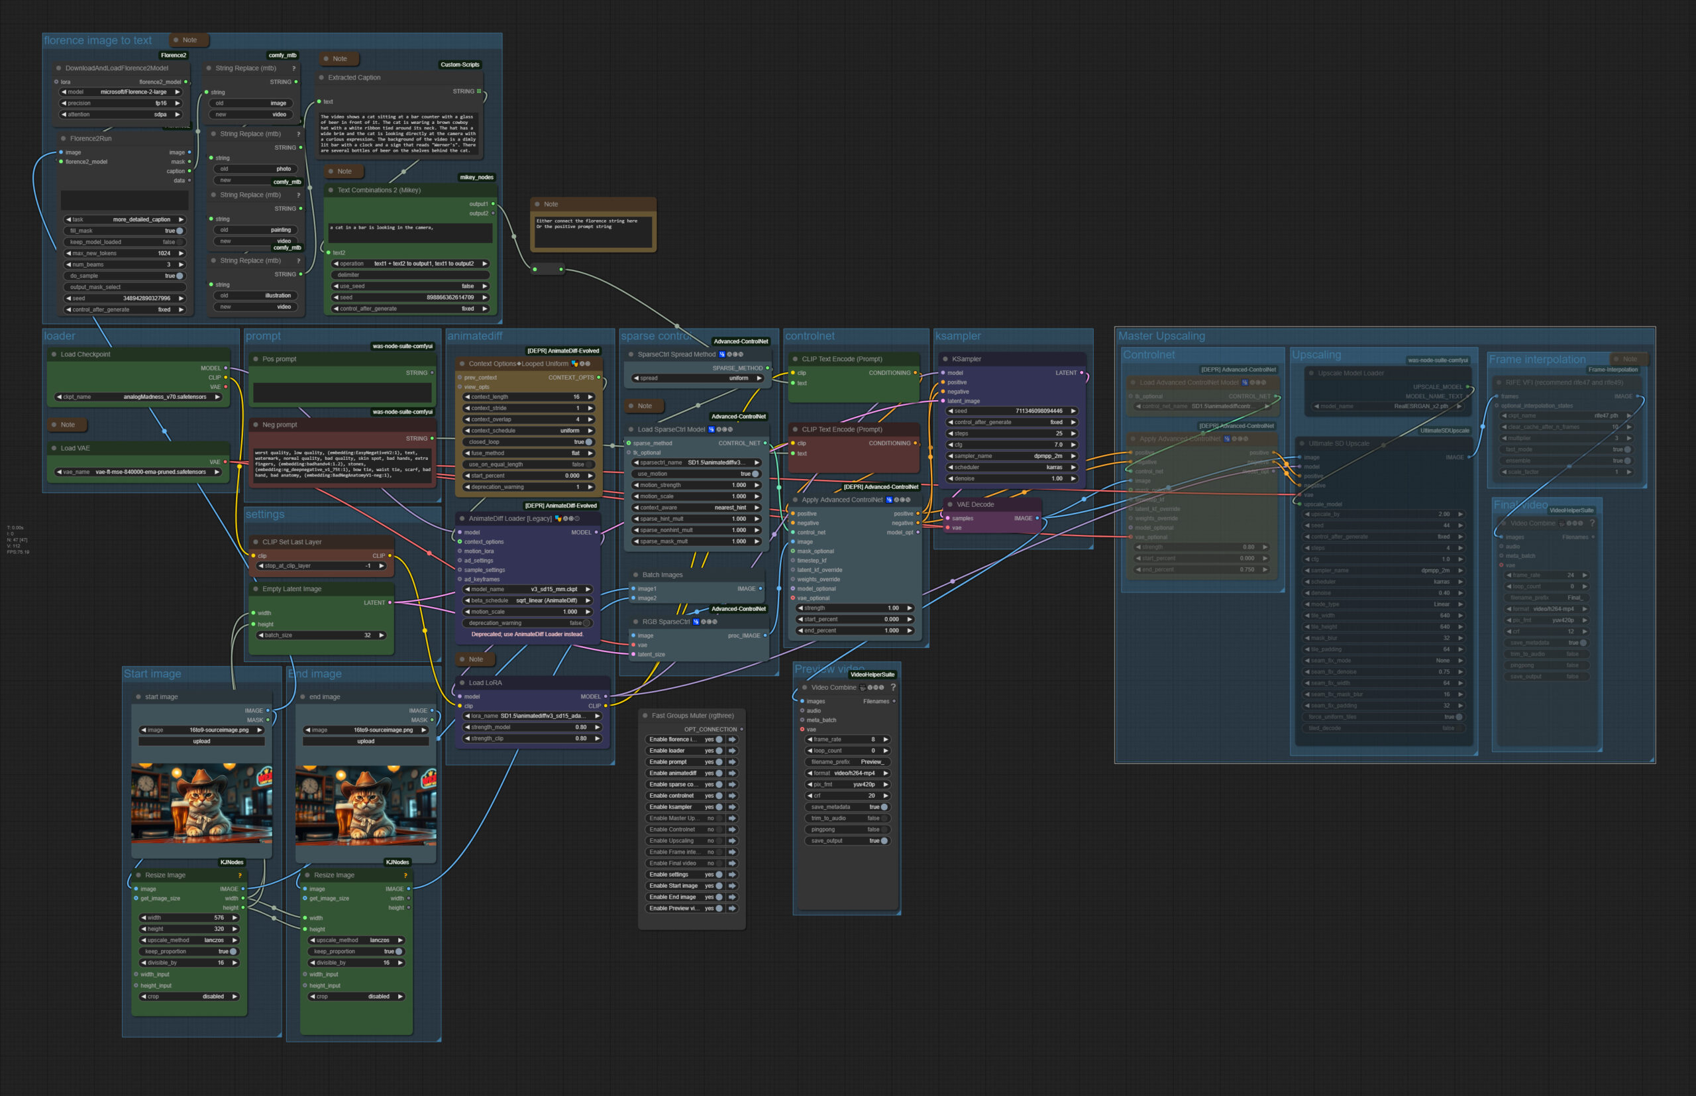Collapse Fast Groups Muter node via title dot
Screen dimensions: 1696x1096
point(645,716)
